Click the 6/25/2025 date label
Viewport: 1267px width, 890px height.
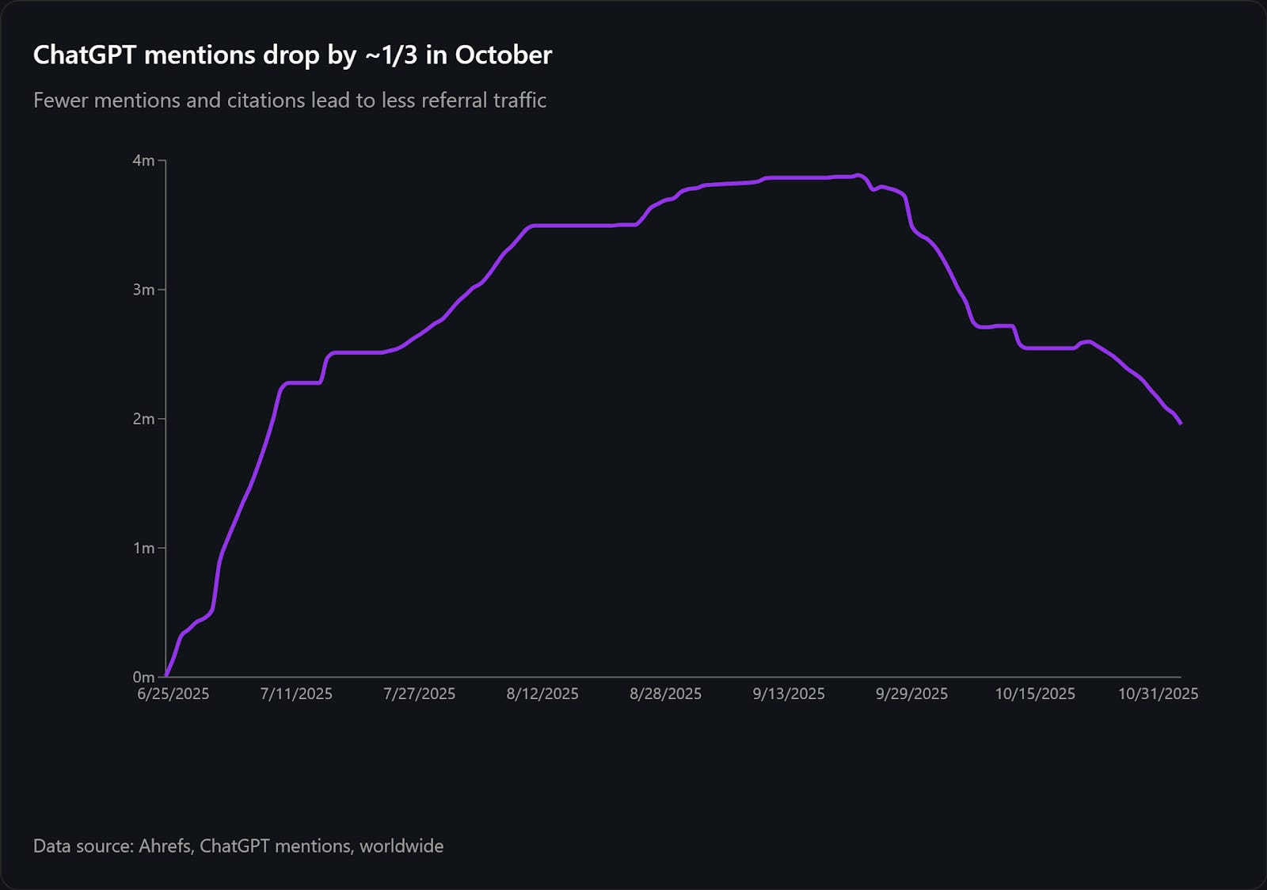(173, 694)
